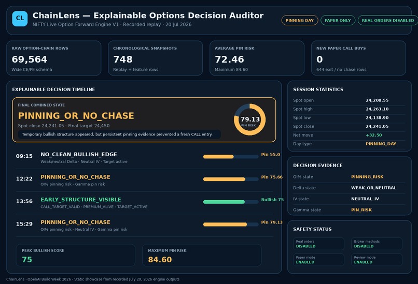The width and height of the screenshot is (418, 284).
Task: Select the Raw Option-Chain Rows card value 69,564
Action: tap(30, 59)
